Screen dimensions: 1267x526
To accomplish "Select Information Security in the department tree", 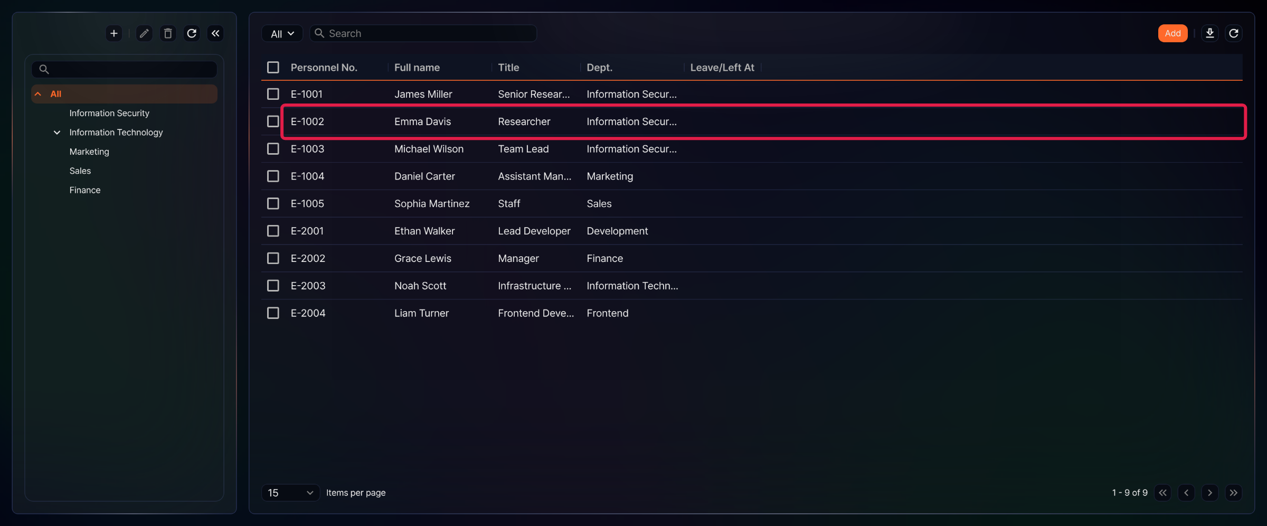I will click(x=109, y=113).
